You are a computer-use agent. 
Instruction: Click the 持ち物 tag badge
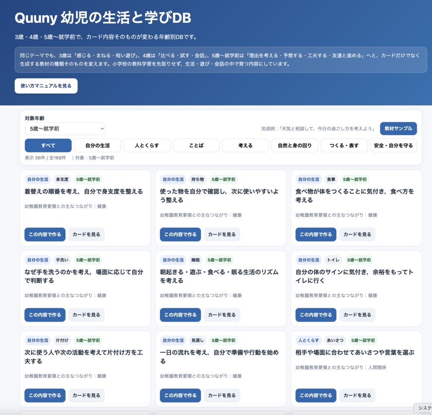[x=198, y=179]
